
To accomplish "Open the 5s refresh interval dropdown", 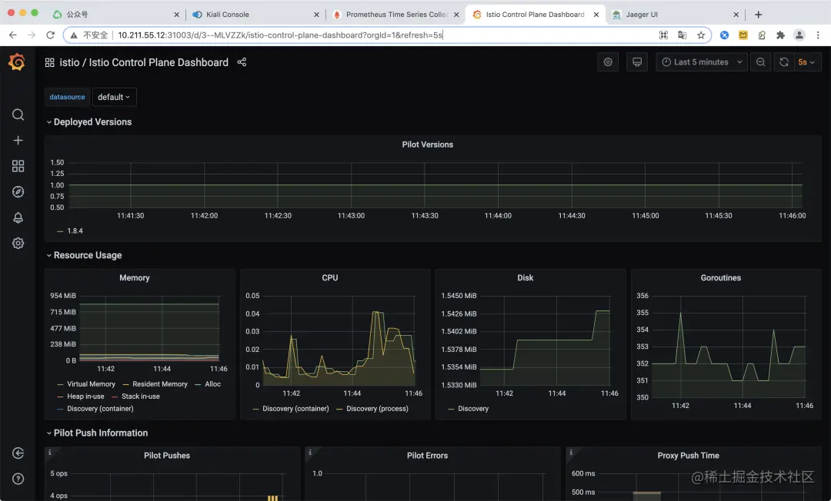I will pos(806,62).
